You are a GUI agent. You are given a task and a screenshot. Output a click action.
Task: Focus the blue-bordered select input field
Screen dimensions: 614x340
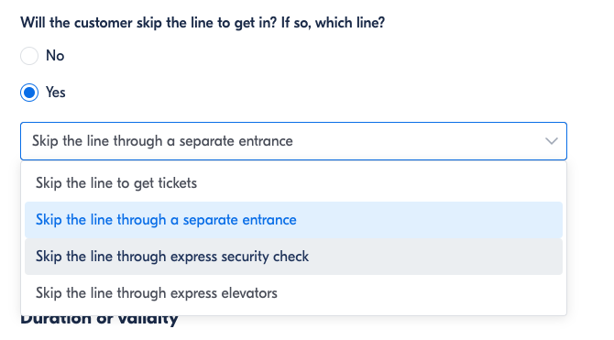[x=293, y=141]
